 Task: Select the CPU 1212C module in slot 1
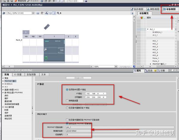(54, 51)
